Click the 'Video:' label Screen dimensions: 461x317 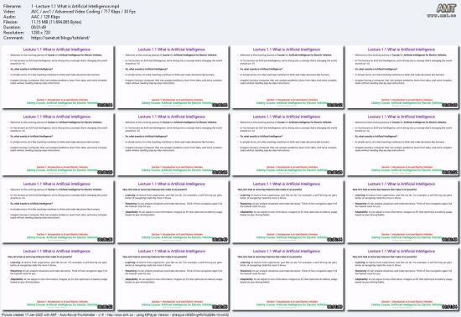point(9,12)
